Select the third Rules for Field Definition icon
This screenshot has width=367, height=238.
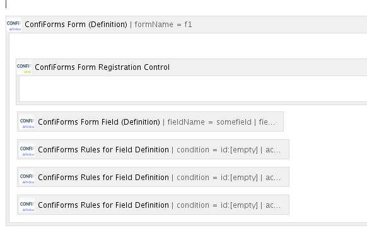(27, 205)
